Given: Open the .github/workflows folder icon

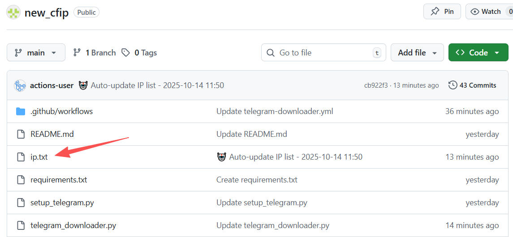Looking at the screenshot, I should tap(21, 111).
